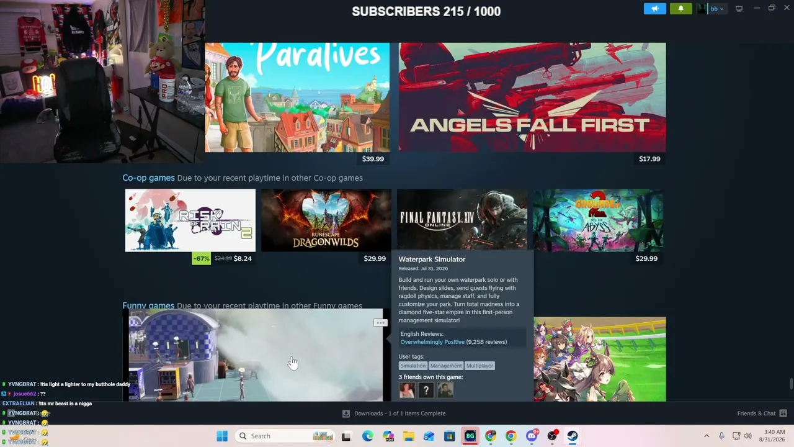This screenshot has height=447, width=794.
Task: Open OBS Studio from taskbar
Action: tap(552, 436)
